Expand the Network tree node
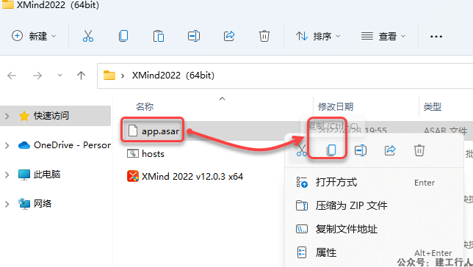 click(7, 204)
